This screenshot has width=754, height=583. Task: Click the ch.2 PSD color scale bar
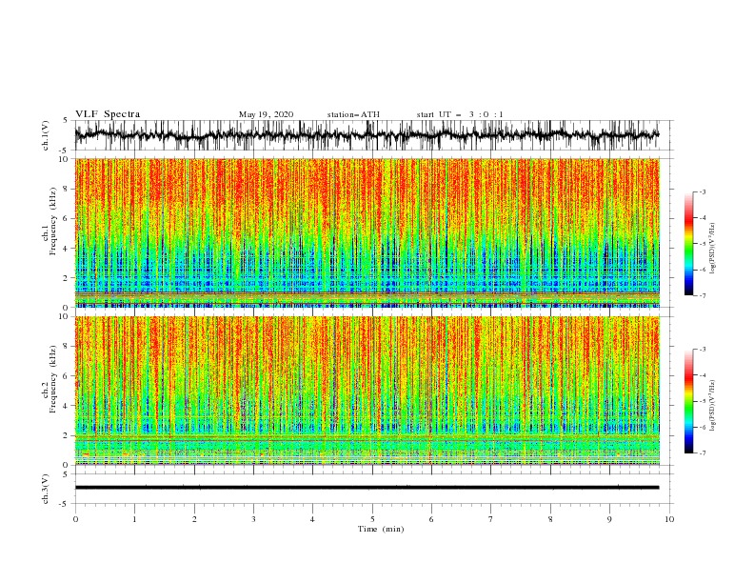[689, 401]
